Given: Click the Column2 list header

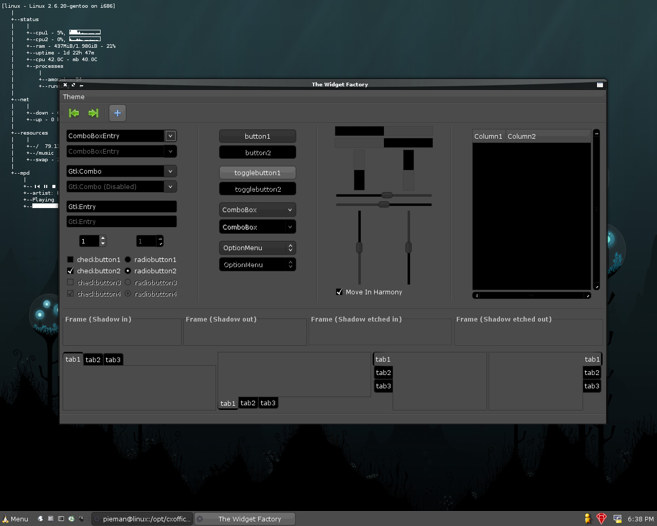Looking at the screenshot, I should (x=548, y=136).
